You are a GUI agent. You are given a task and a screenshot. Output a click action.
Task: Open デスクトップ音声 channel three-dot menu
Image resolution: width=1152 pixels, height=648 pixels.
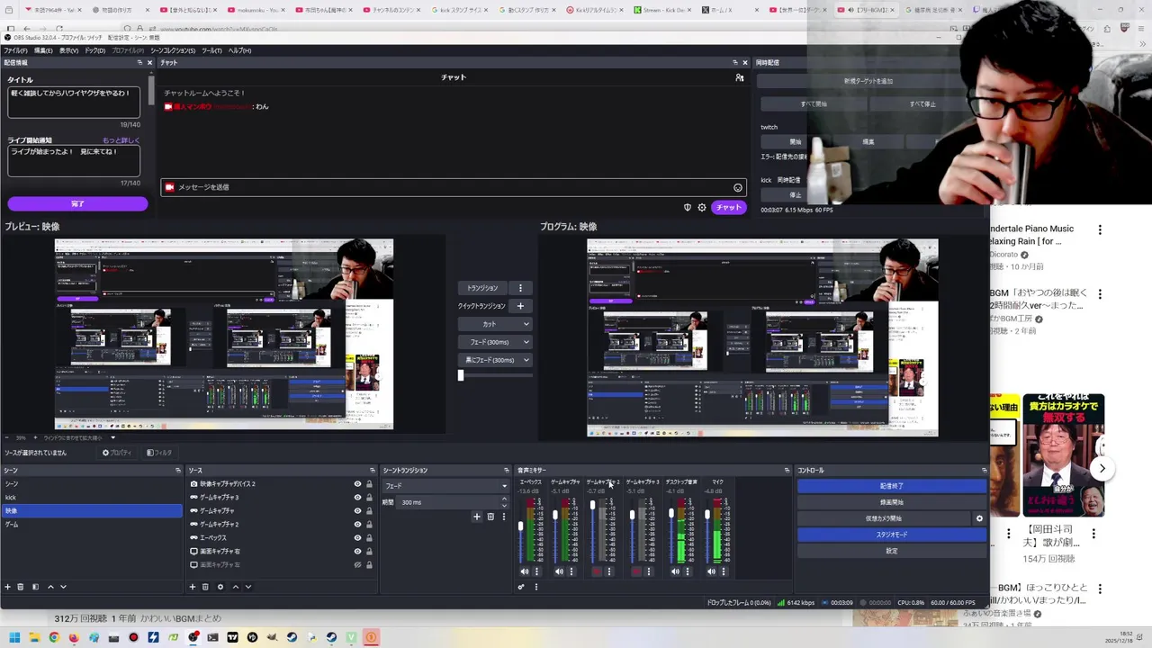click(688, 571)
